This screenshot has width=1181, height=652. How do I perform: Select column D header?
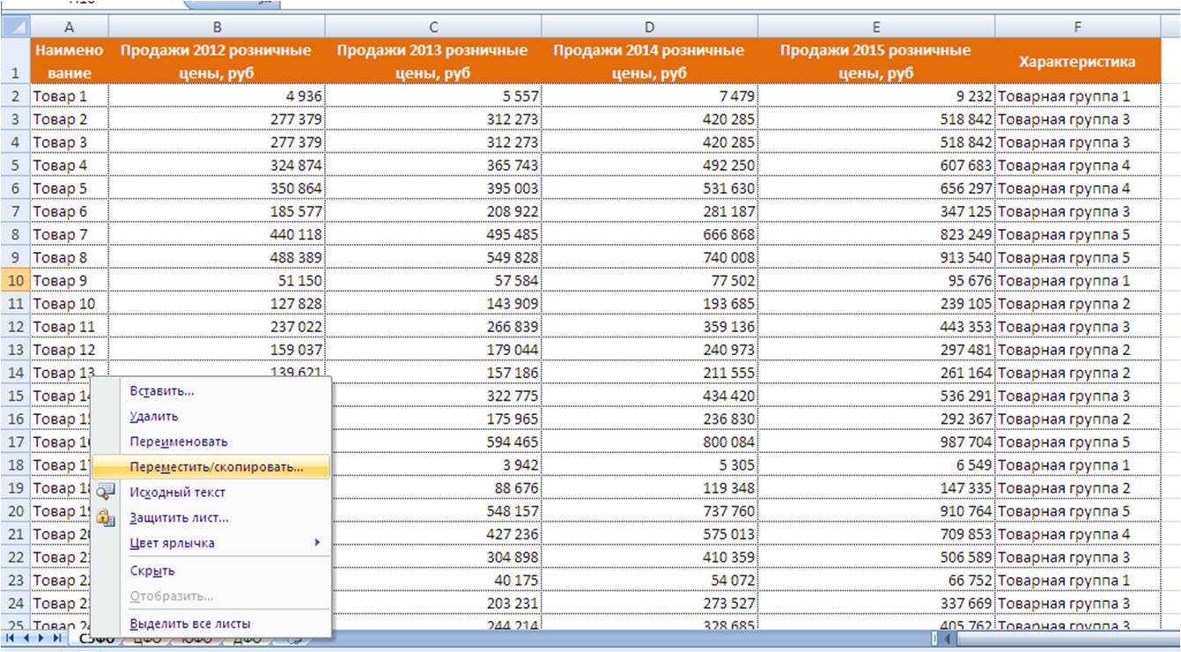click(x=648, y=27)
